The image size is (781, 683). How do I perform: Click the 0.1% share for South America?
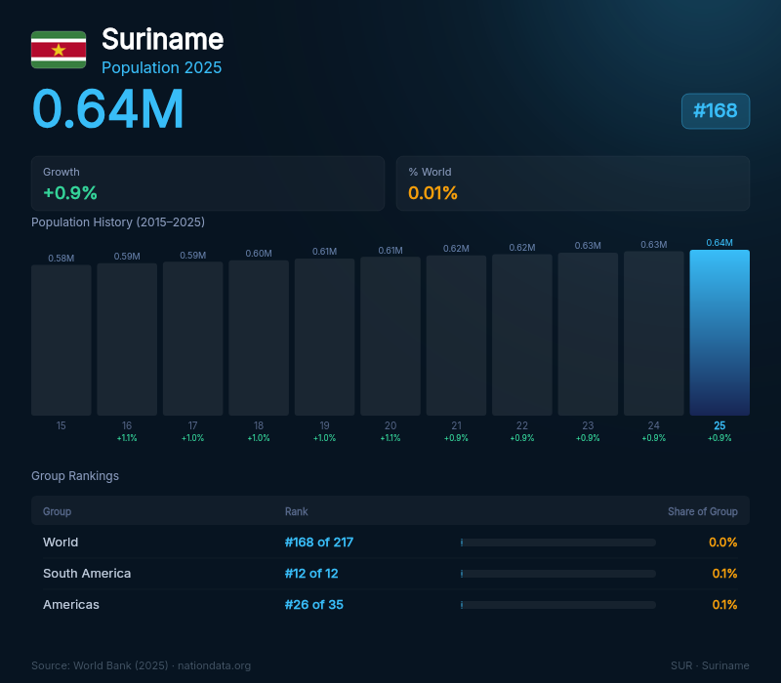[724, 574]
